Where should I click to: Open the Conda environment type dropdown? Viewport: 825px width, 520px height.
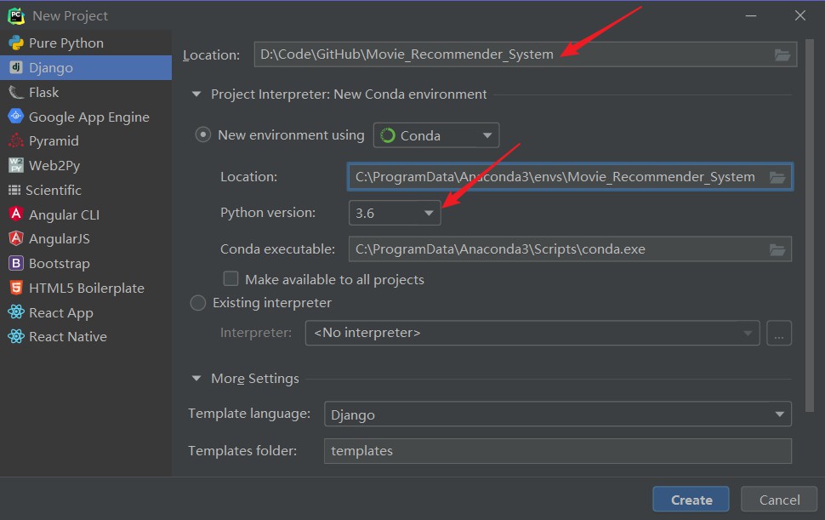click(436, 136)
